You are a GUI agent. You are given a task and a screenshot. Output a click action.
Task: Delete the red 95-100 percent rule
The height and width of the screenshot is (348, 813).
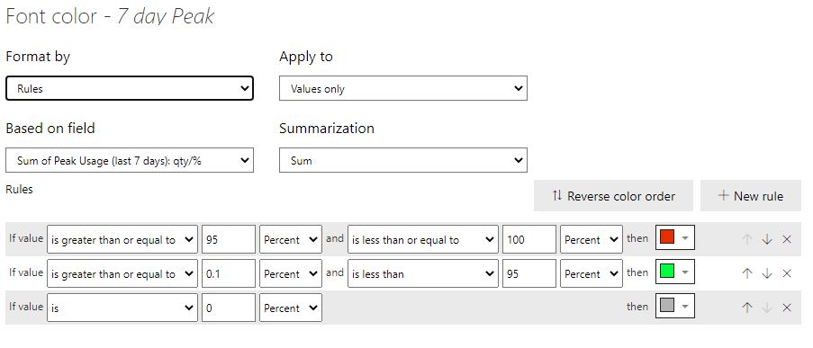tap(787, 239)
